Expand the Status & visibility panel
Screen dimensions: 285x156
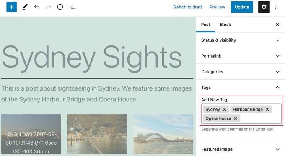(x=241, y=40)
